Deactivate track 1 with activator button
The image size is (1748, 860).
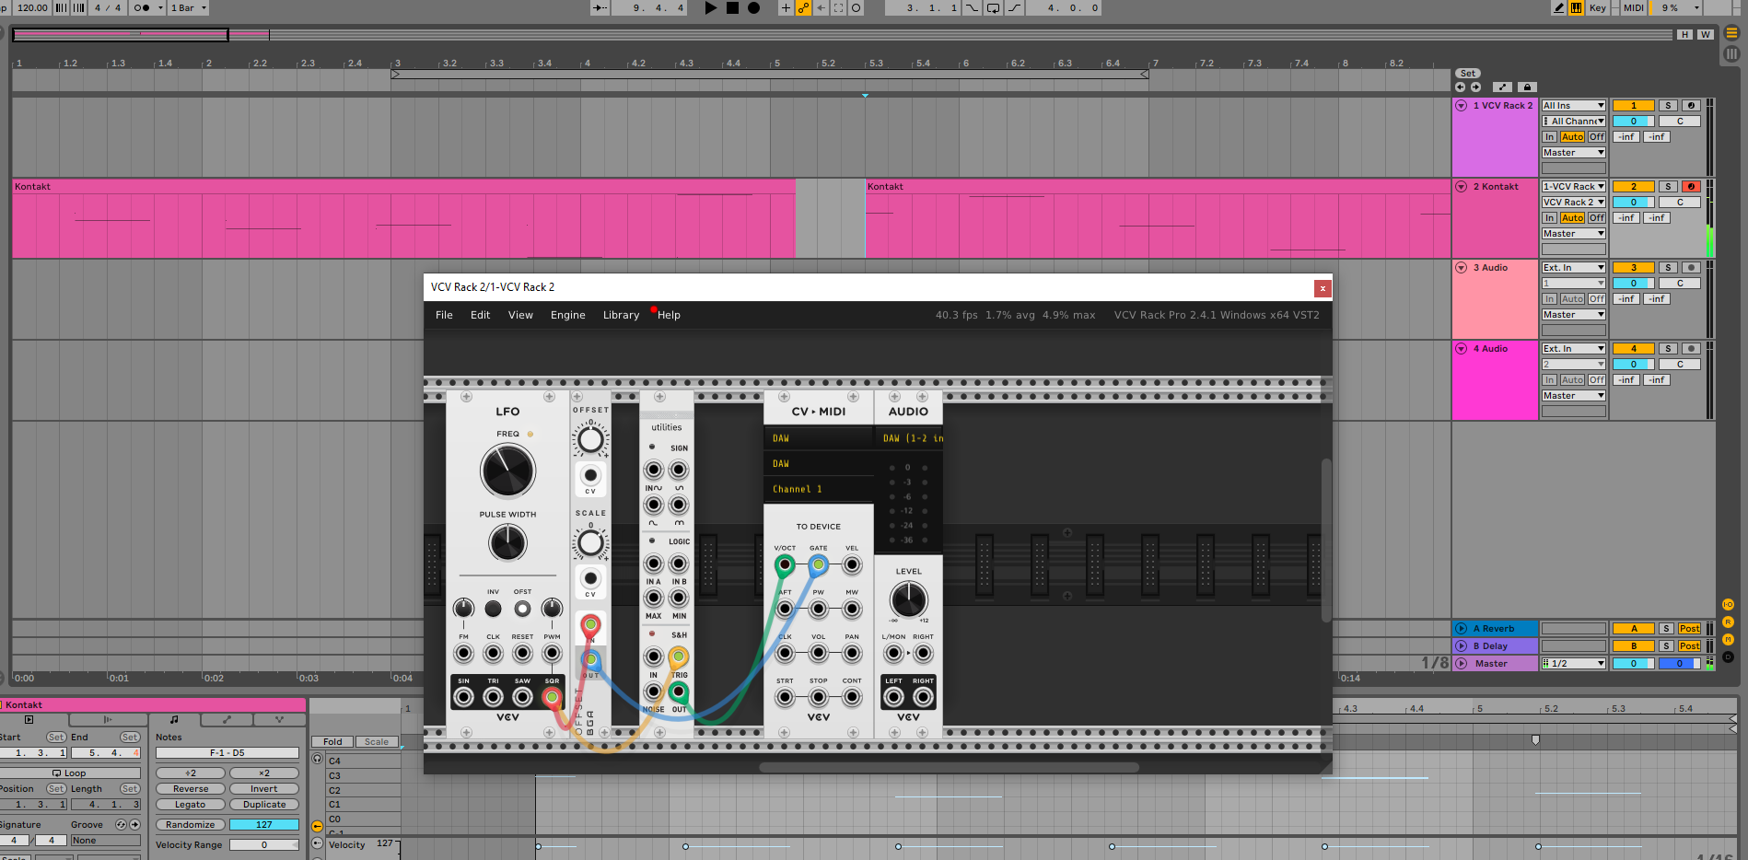1634,106
